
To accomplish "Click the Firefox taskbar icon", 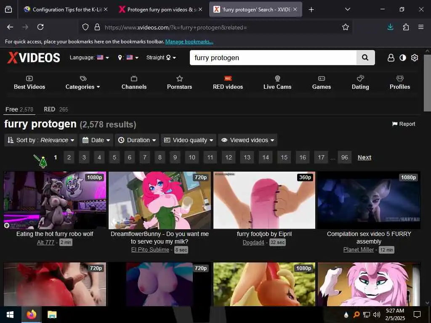I will (x=31, y=315).
